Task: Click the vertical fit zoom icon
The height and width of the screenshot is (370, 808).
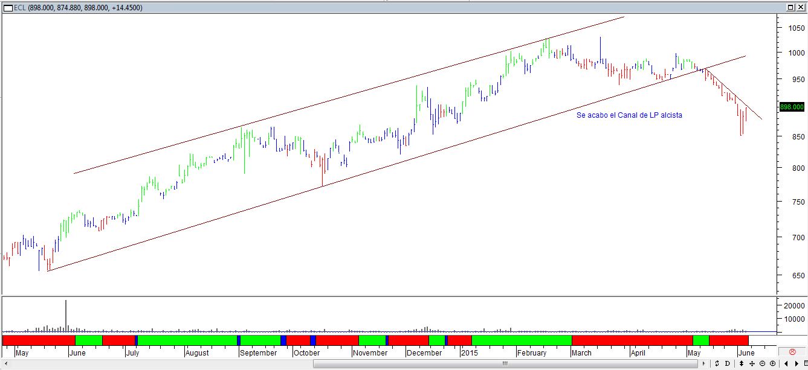Action: click(x=742, y=363)
